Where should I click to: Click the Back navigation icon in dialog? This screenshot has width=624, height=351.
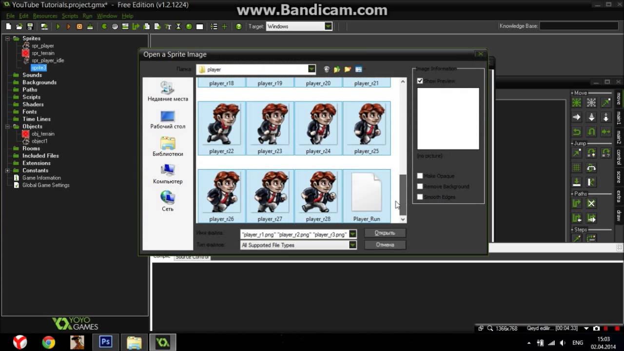327,69
